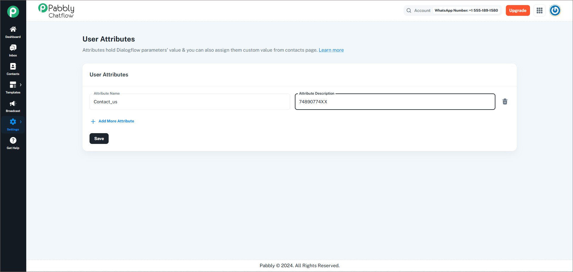
Task: Click the plus icon to add an attribute
Action: [93, 122]
